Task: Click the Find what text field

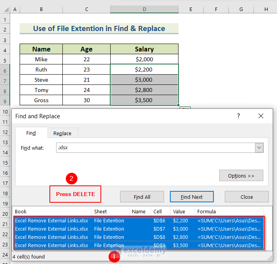Action: click(x=155, y=148)
